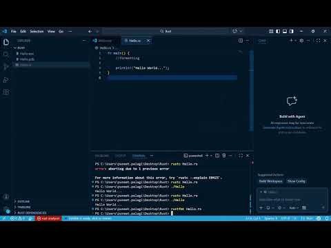Click the split editor right icon
331x248 pixels.
tap(241, 41)
